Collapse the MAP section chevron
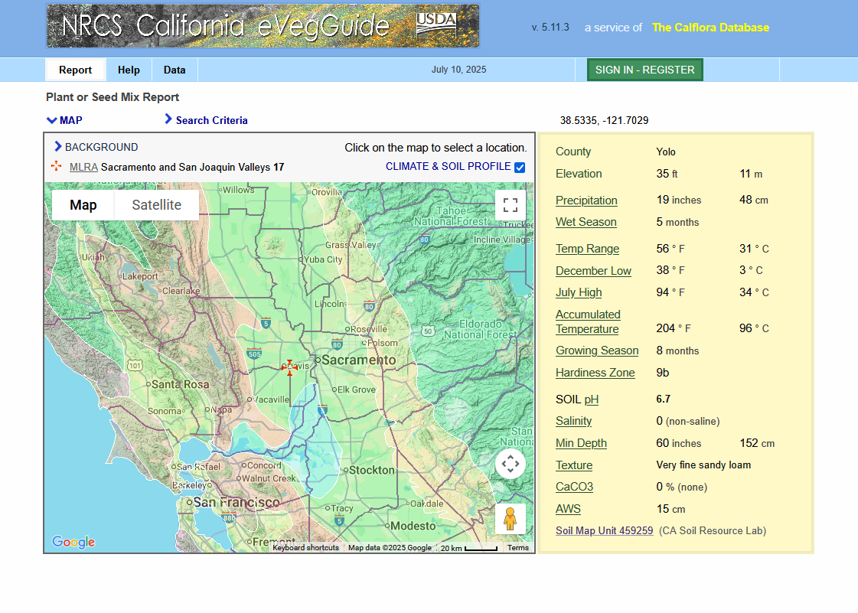The image size is (858, 613). pyautogui.click(x=51, y=120)
